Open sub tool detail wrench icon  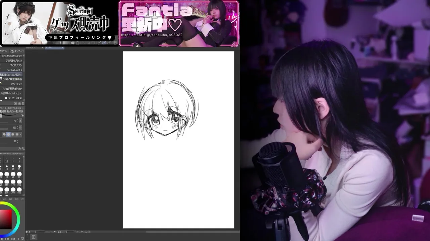23,149
